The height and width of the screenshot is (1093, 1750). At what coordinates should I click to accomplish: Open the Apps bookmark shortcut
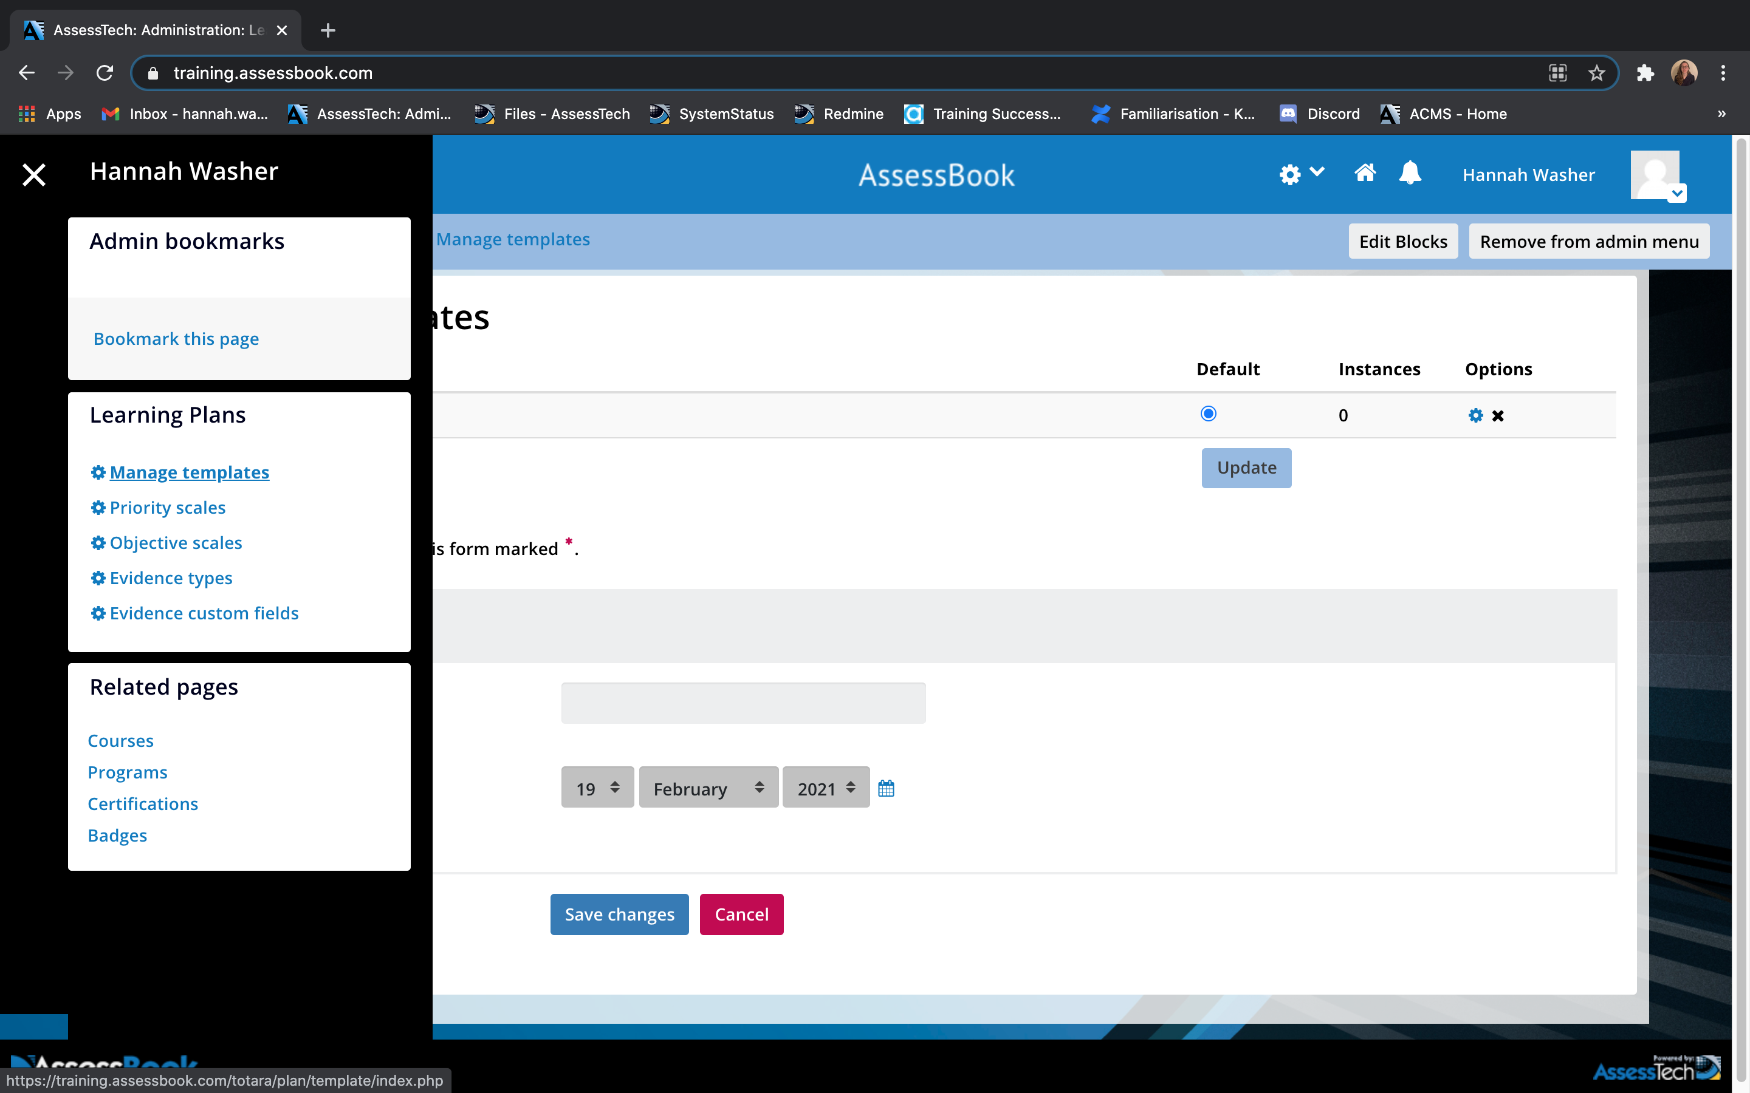pos(49,114)
